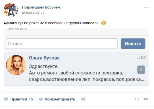Click the like count 15
The height and width of the screenshot is (109, 154).
point(31,99)
